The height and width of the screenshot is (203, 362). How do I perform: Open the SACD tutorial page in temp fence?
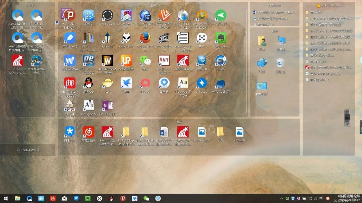pyautogui.click(x=17, y=15)
